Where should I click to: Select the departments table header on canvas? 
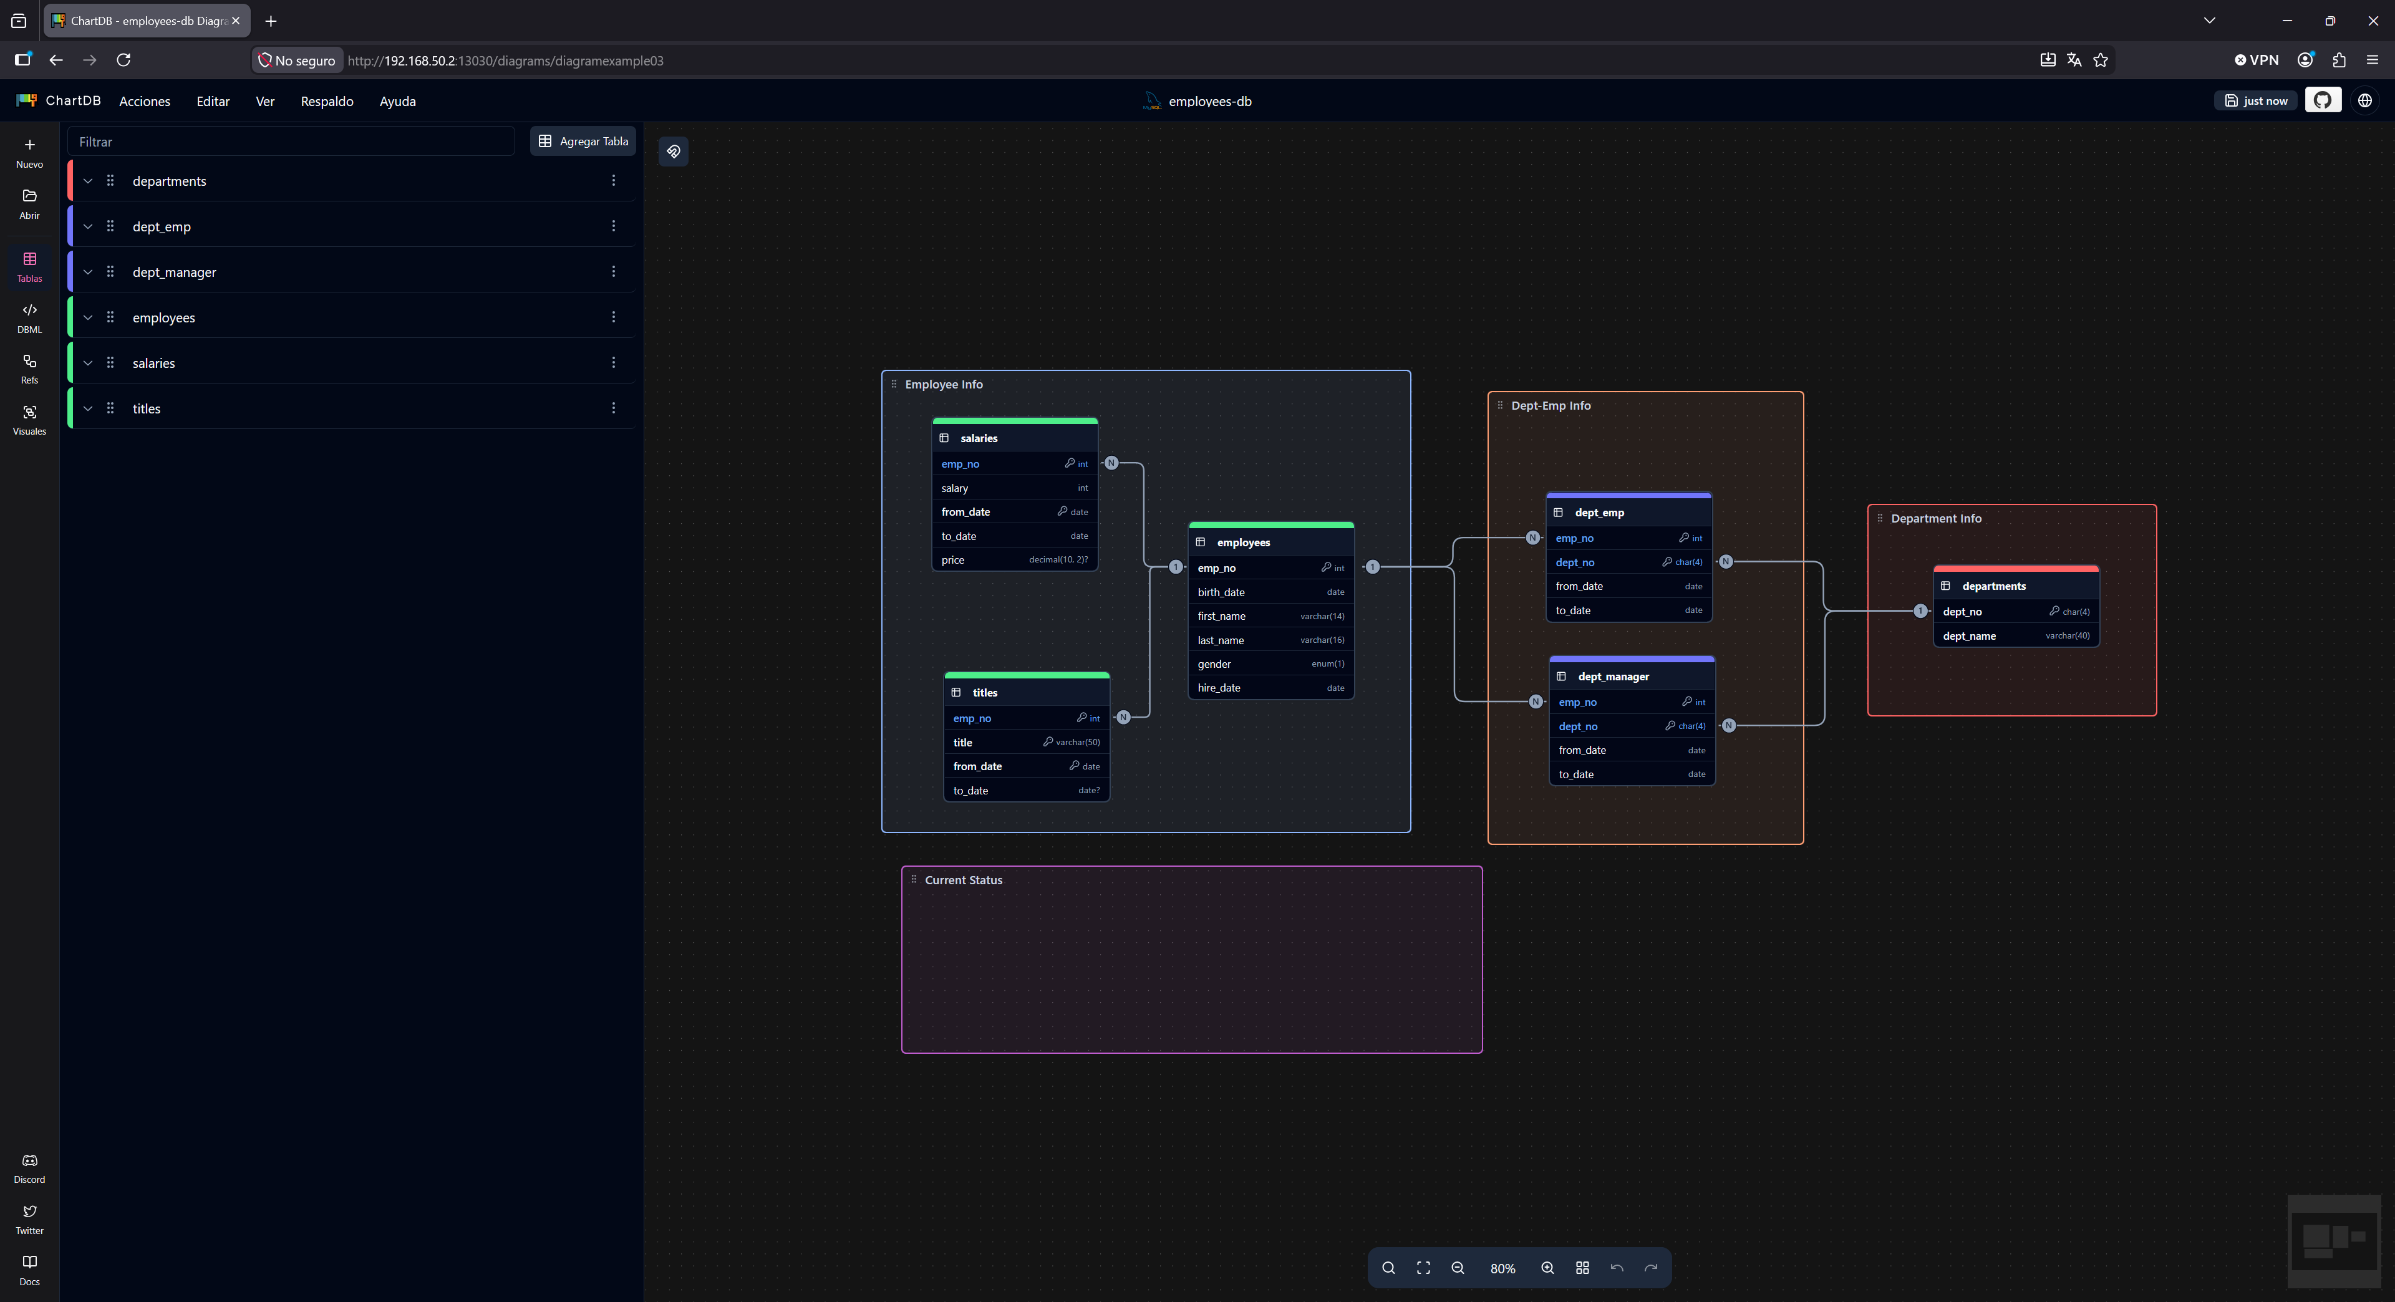pos(2016,586)
